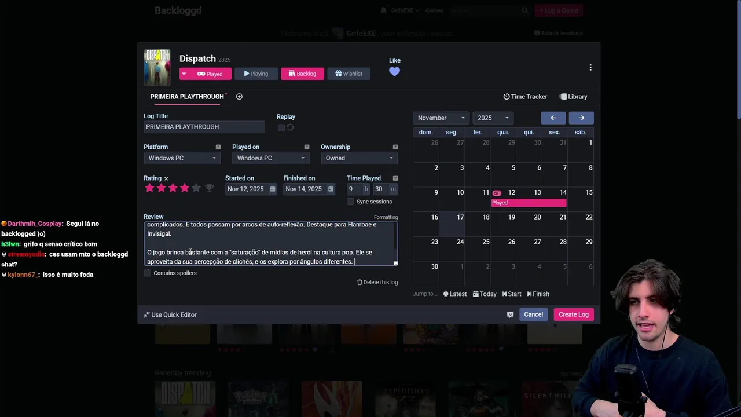
Task: Set rating to the first star
Action: tap(150, 188)
